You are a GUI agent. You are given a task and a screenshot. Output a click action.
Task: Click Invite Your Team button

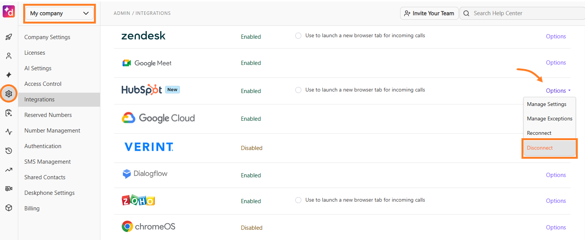click(x=429, y=13)
